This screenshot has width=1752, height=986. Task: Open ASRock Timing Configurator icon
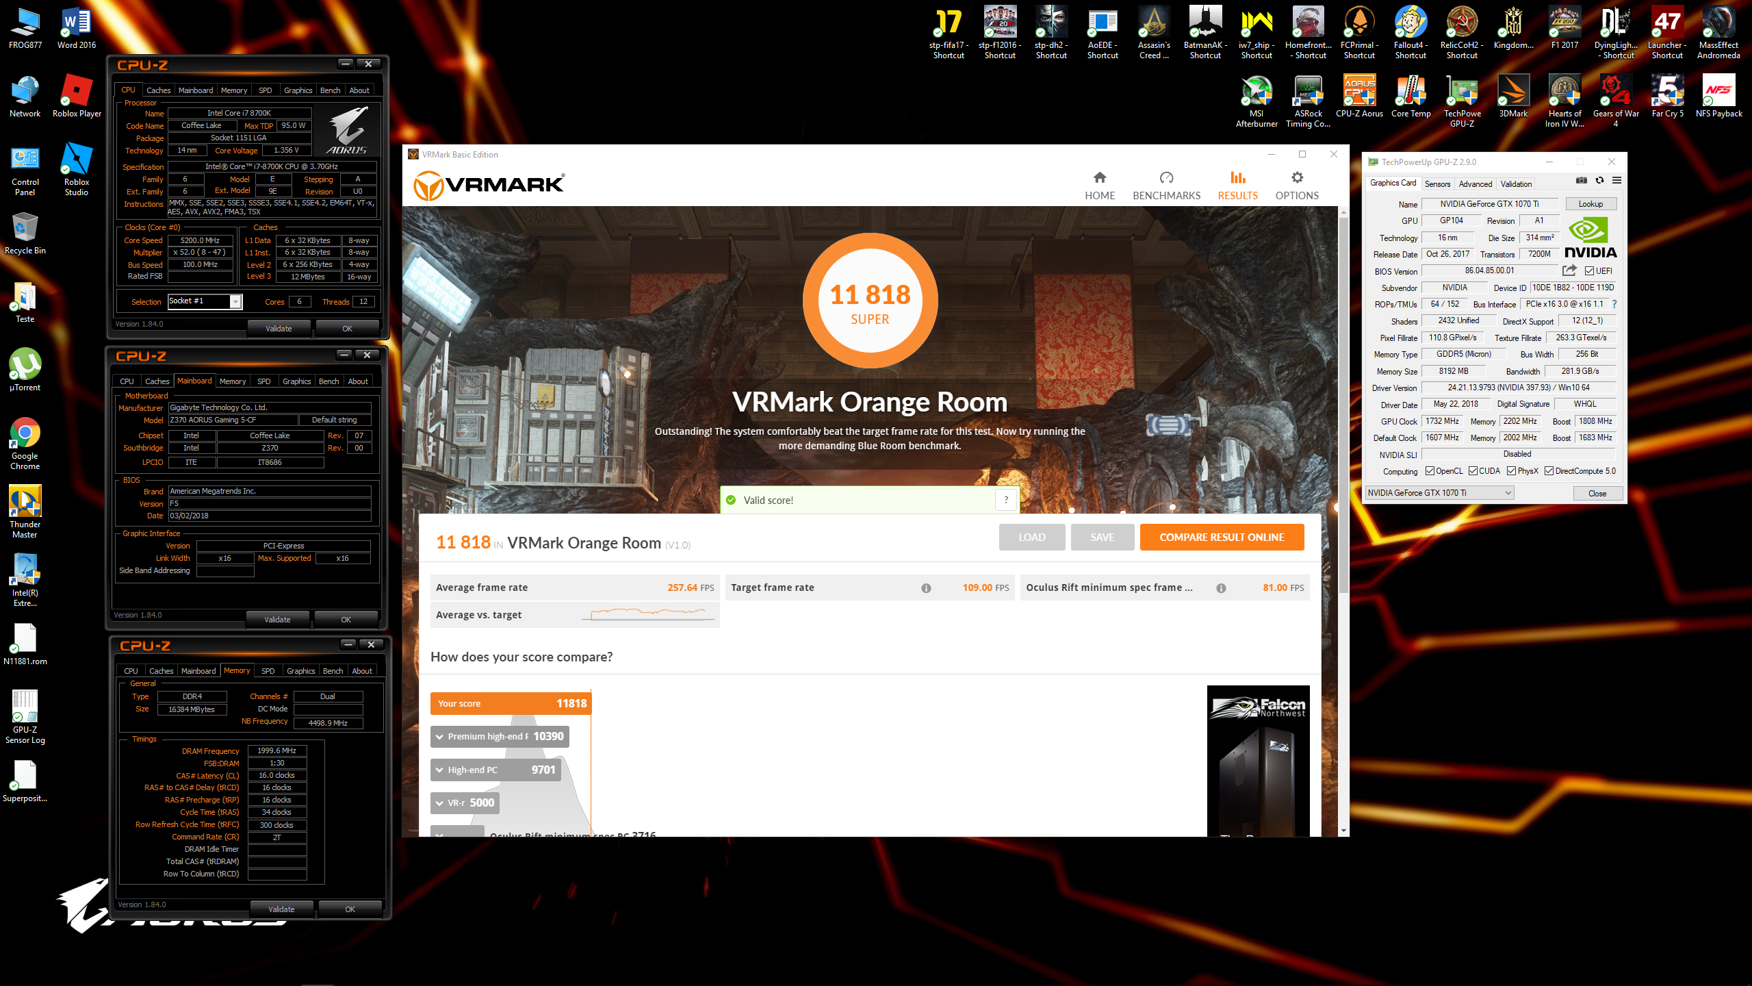click(1308, 101)
